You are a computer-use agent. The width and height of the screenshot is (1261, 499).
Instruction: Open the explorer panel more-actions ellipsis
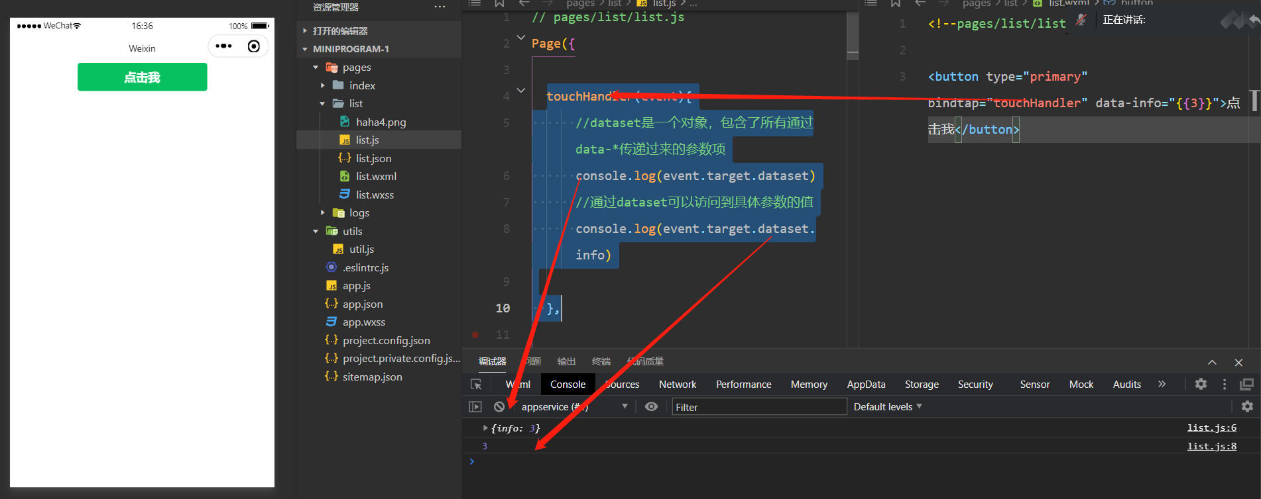[x=440, y=7]
